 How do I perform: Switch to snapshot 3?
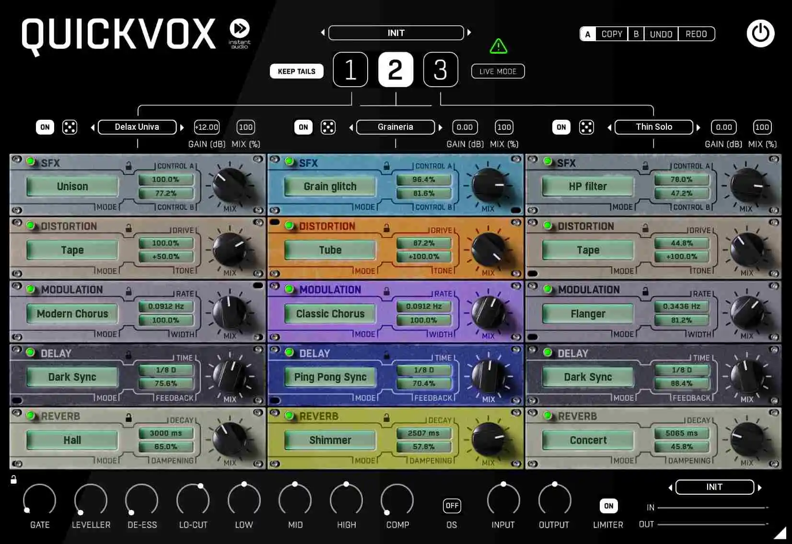(440, 70)
